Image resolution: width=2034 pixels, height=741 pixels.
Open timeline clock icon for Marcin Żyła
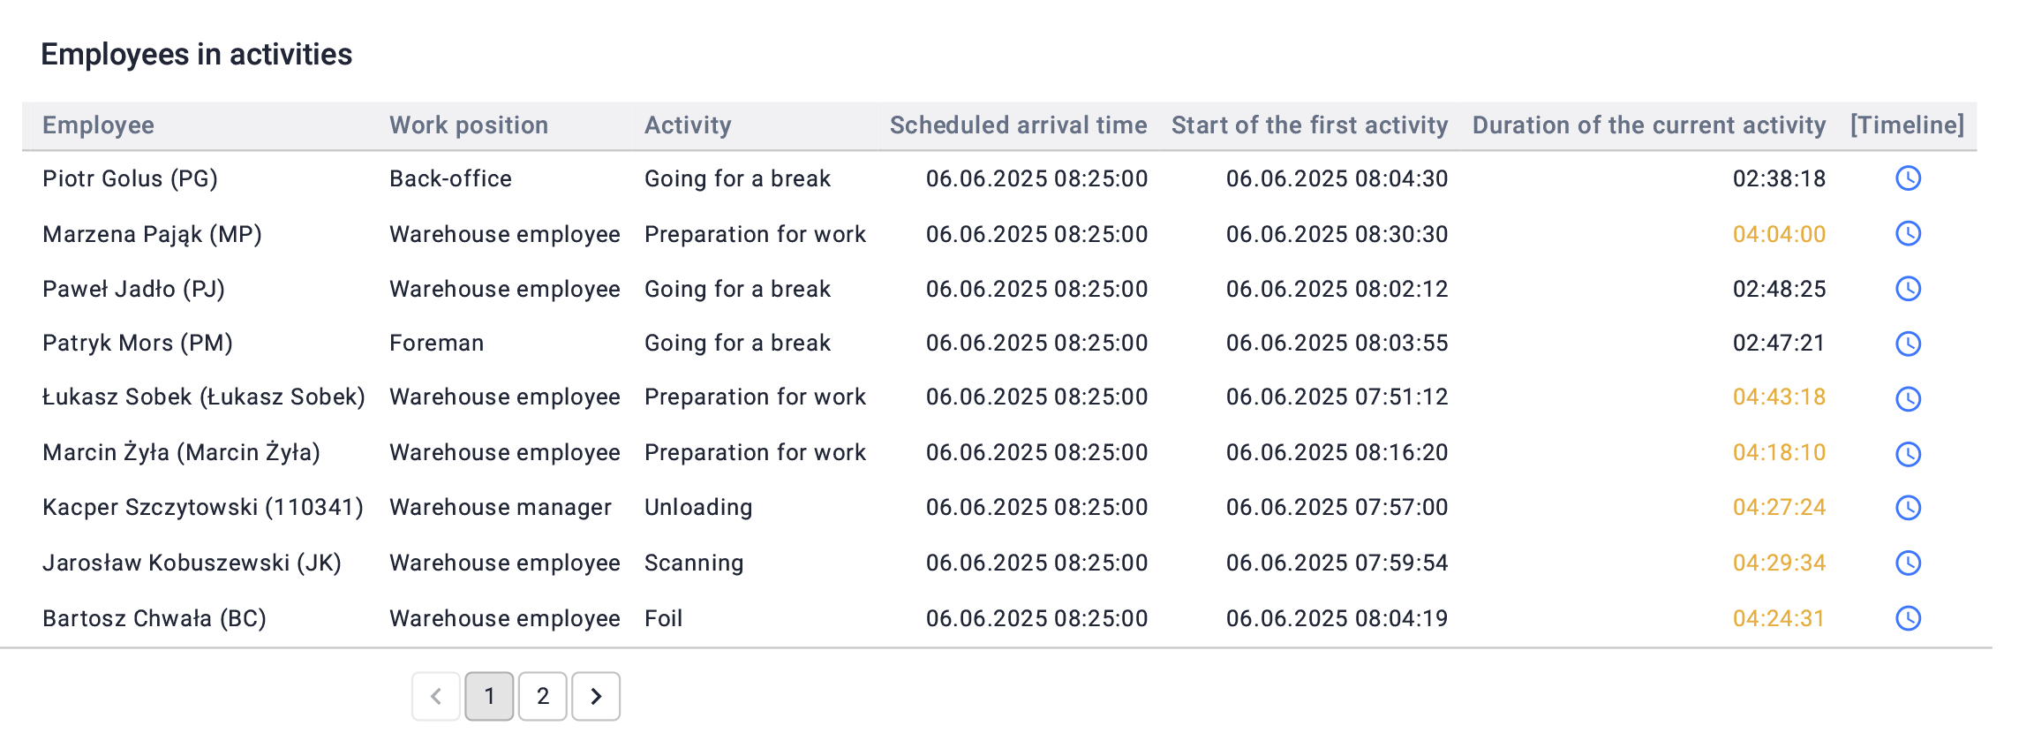(x=1908, y=454)
